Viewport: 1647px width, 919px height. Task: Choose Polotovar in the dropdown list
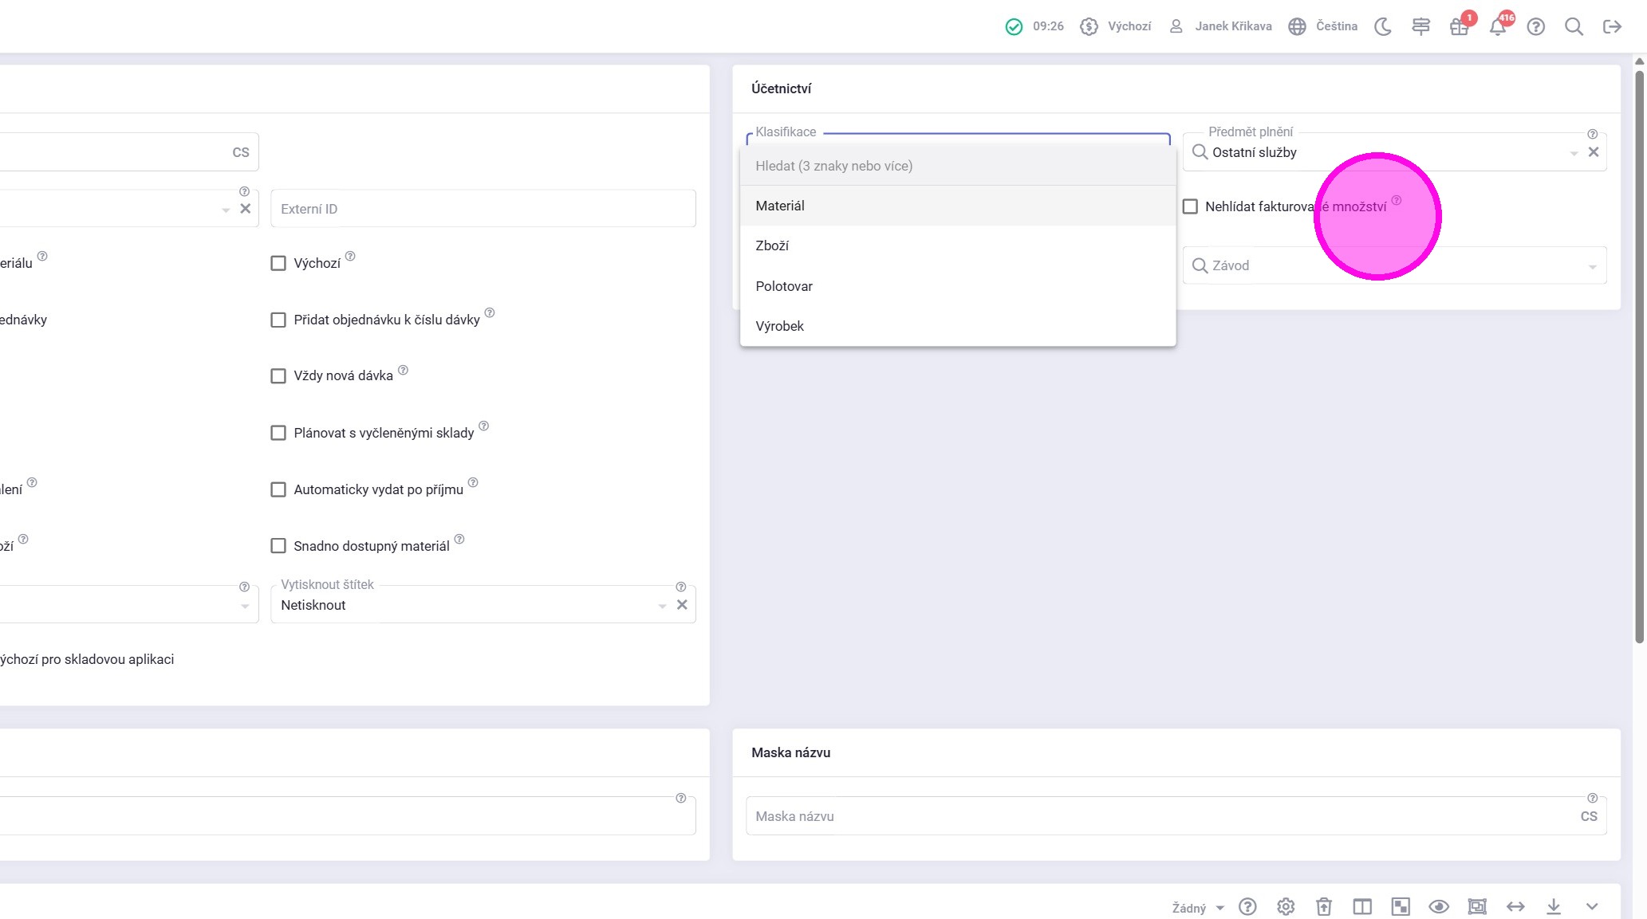point(784,286)
